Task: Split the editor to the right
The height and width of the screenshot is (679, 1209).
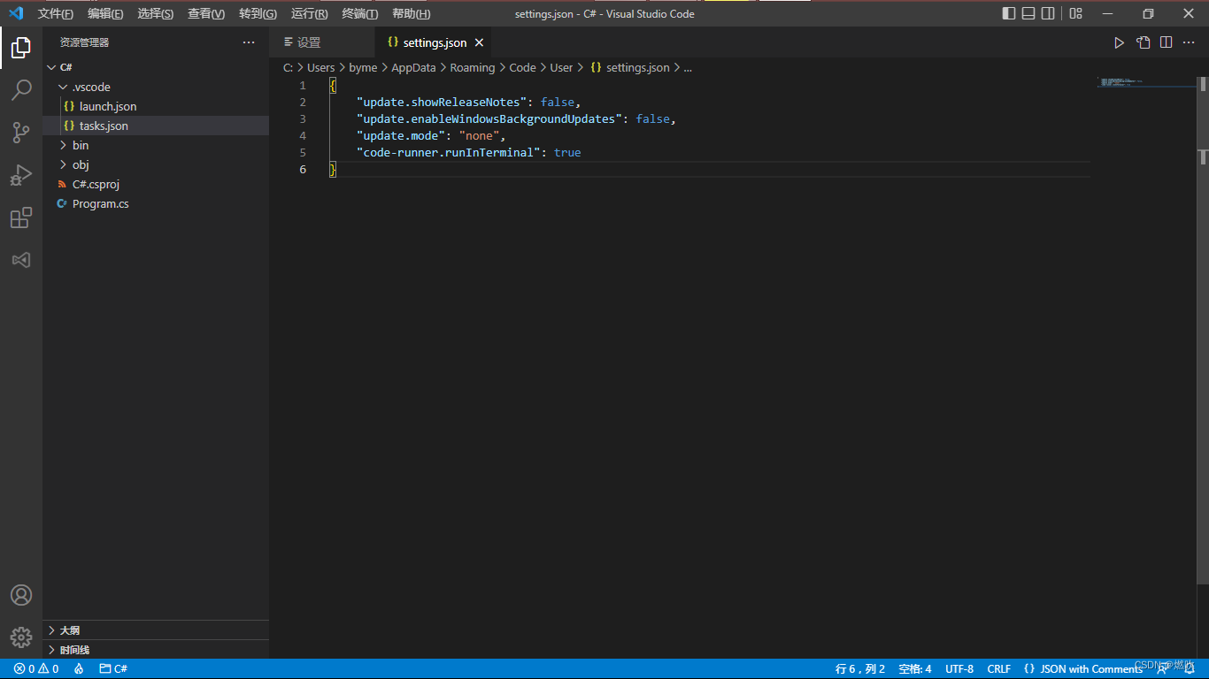Action: point(1167,42)
